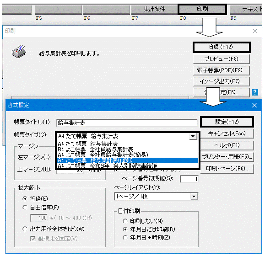Select 'A4 よこ帳票 全社員給与集計表(簡易)' option

point(127,155)
